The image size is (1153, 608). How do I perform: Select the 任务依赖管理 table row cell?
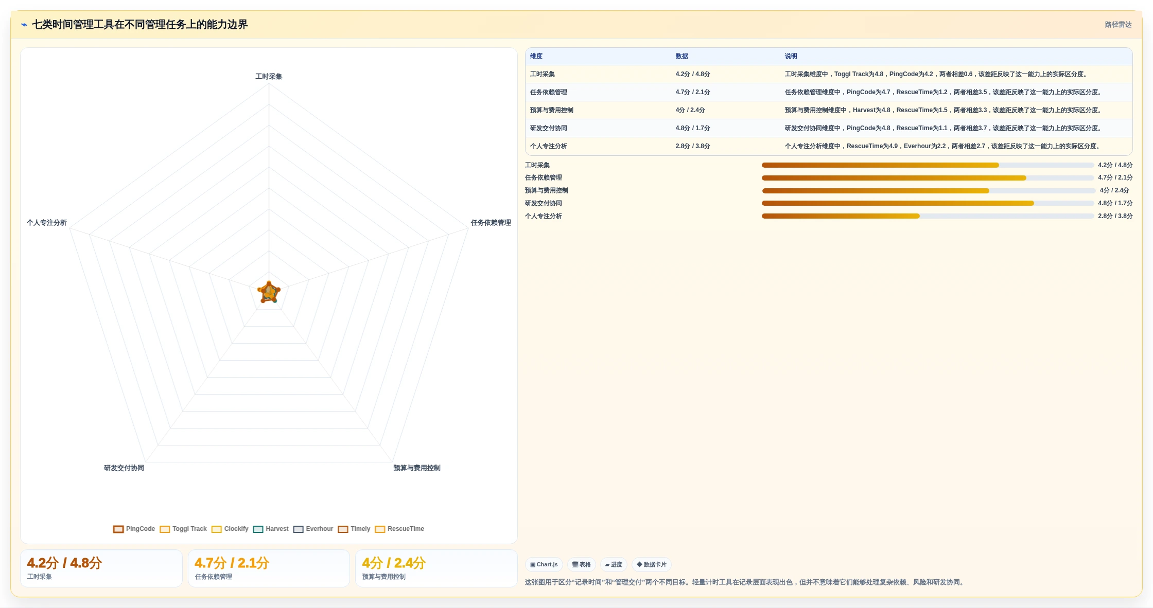pyautogui.click(x=549, y=92)
